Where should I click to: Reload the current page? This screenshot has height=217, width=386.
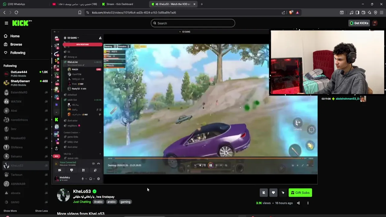[x=17, y=12]
